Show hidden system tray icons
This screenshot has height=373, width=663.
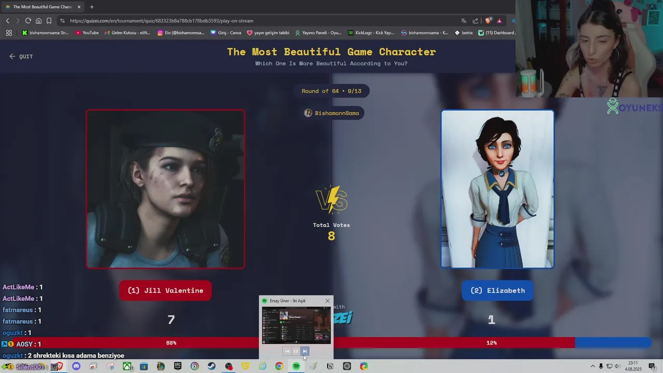coord(593,366)
